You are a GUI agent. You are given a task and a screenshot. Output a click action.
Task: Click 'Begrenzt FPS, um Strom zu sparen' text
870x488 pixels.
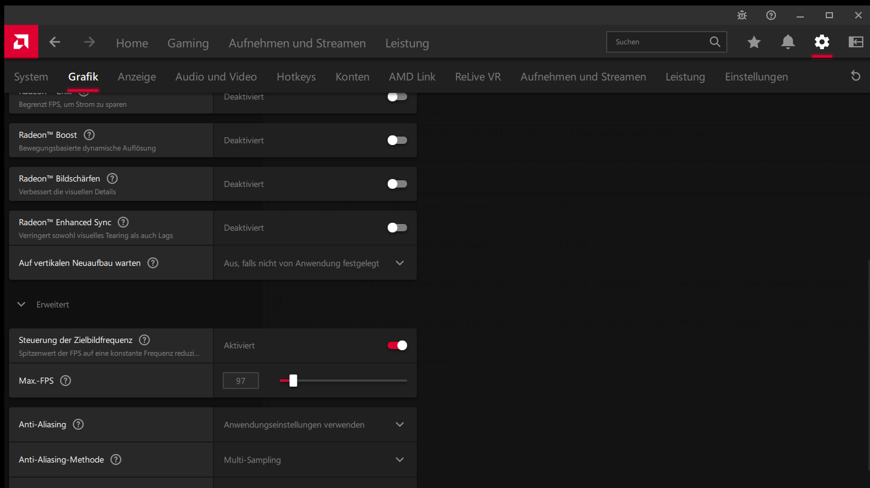[x=73, y=104]
